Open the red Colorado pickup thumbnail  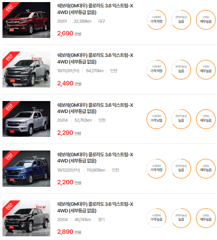(26, 20)
